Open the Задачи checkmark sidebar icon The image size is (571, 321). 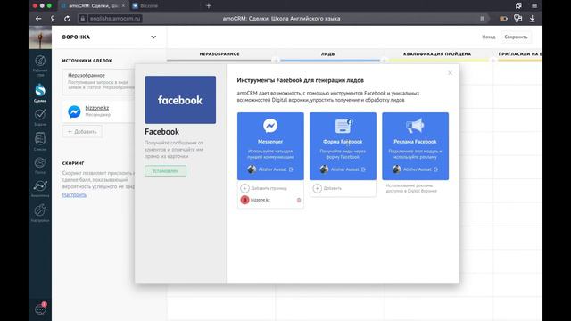point(40,115)
